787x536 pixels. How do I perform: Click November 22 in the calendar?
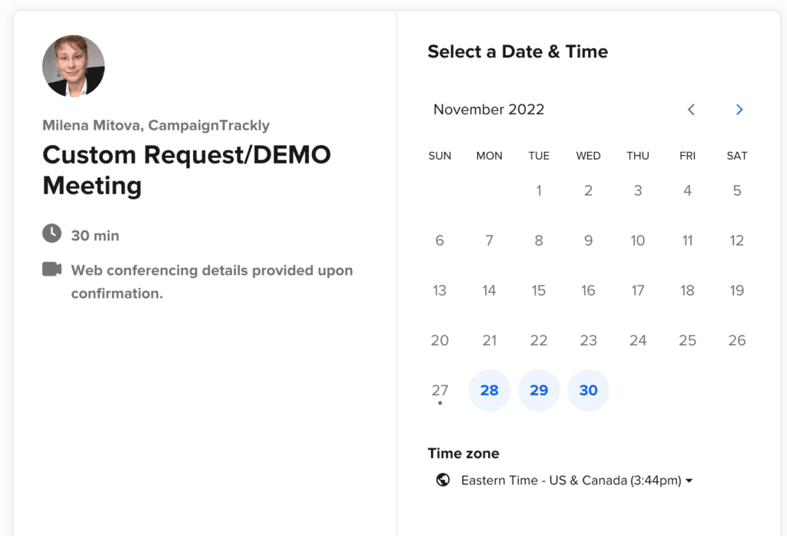click(x=539, y=340)
